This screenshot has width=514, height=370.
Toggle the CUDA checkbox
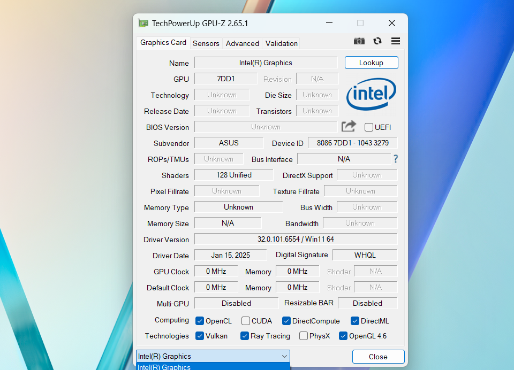pos(246,321)
